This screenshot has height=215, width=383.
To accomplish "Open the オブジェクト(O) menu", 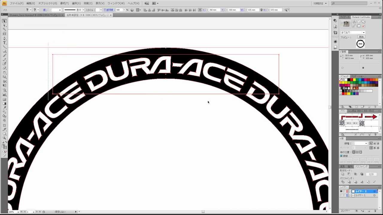I will pyautogui.click(x=48, y=3).
